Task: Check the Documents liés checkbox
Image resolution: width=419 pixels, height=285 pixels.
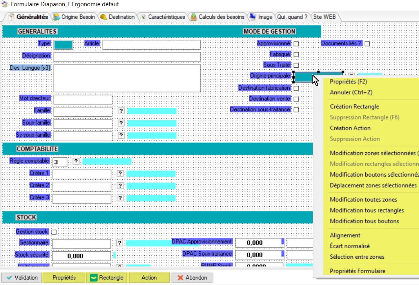Action: [367, 44]
